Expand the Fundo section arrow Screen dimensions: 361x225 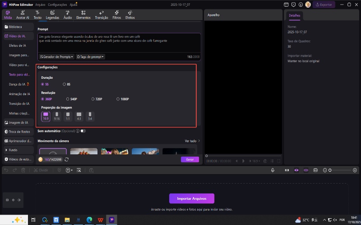6,150
